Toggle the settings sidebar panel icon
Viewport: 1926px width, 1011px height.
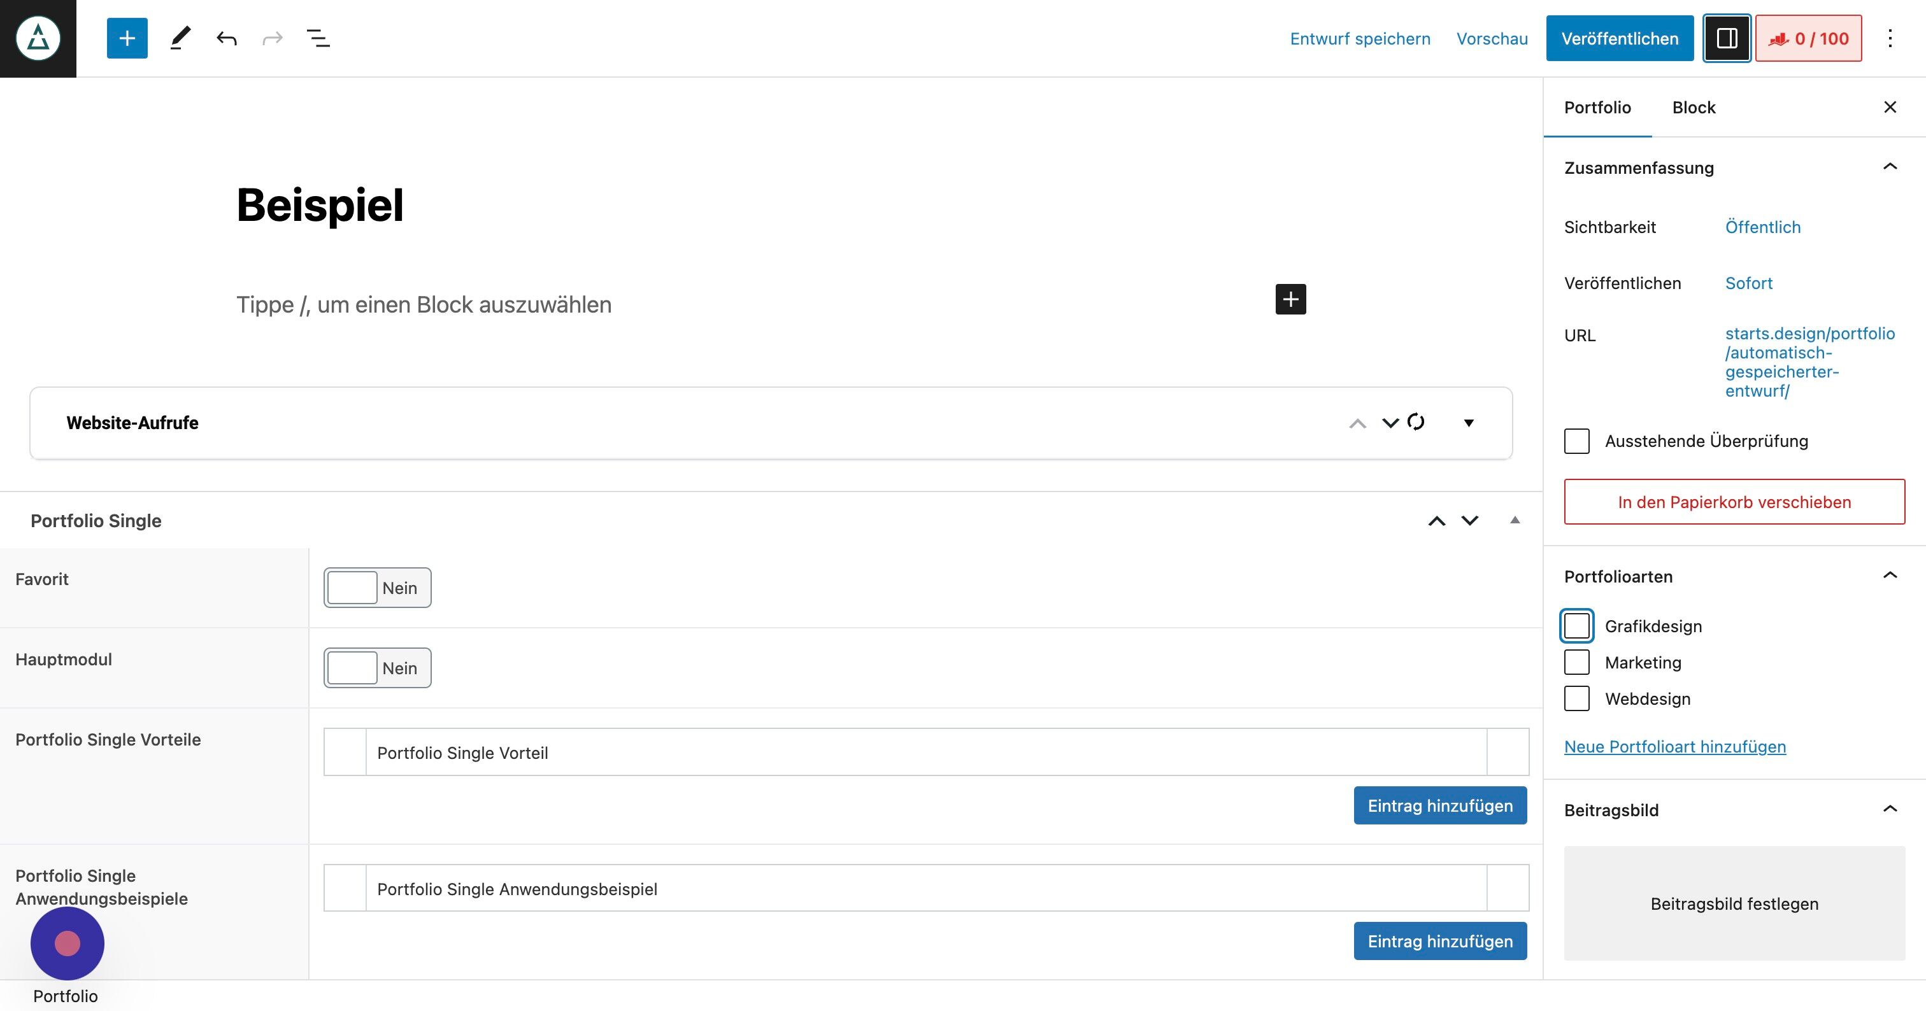1727,38
